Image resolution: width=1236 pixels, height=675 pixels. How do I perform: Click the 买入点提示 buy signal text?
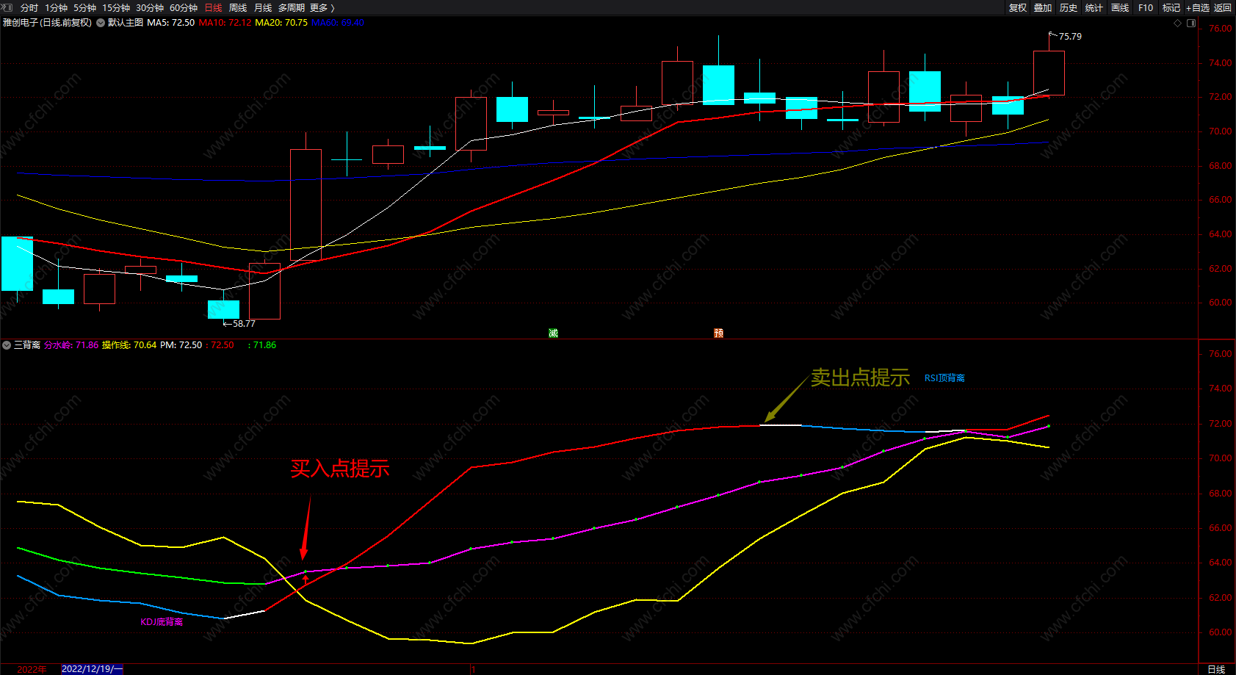tap(340, 469)
